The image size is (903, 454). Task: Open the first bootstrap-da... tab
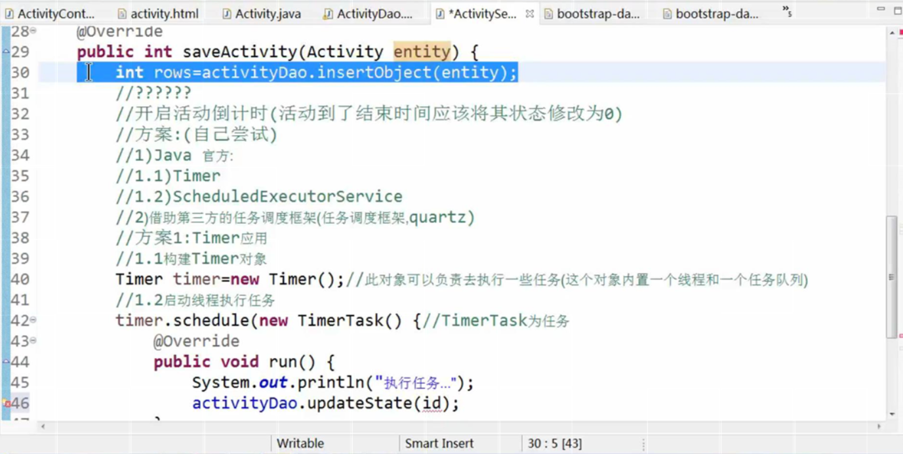click(x=591, y=13)
